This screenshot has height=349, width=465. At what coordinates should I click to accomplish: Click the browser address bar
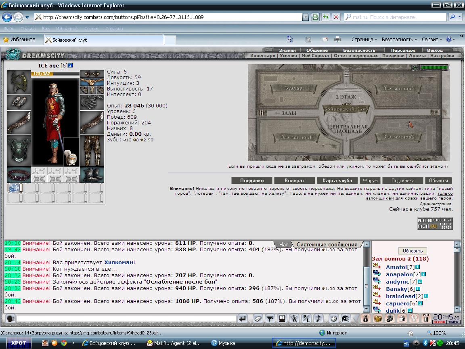tap(168, 17)
